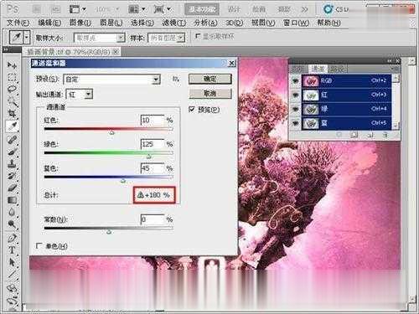Screen dimensions: 419x314
Task: Click the 红色 slider handle
Action: 111,132
